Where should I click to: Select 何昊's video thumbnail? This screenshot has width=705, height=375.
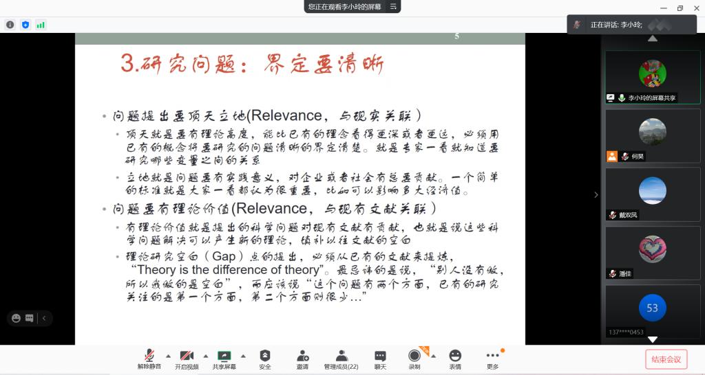(652, 135)
